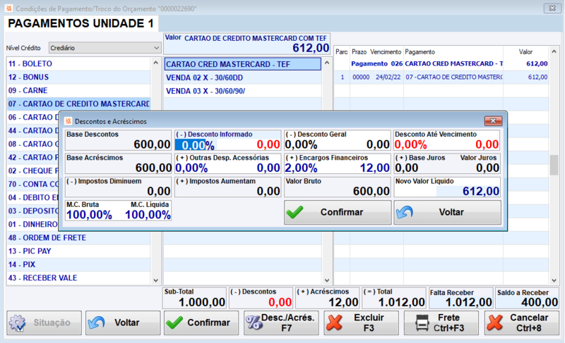
Task: Select 04 - DEBITO payment row
Action: (32, 197)
